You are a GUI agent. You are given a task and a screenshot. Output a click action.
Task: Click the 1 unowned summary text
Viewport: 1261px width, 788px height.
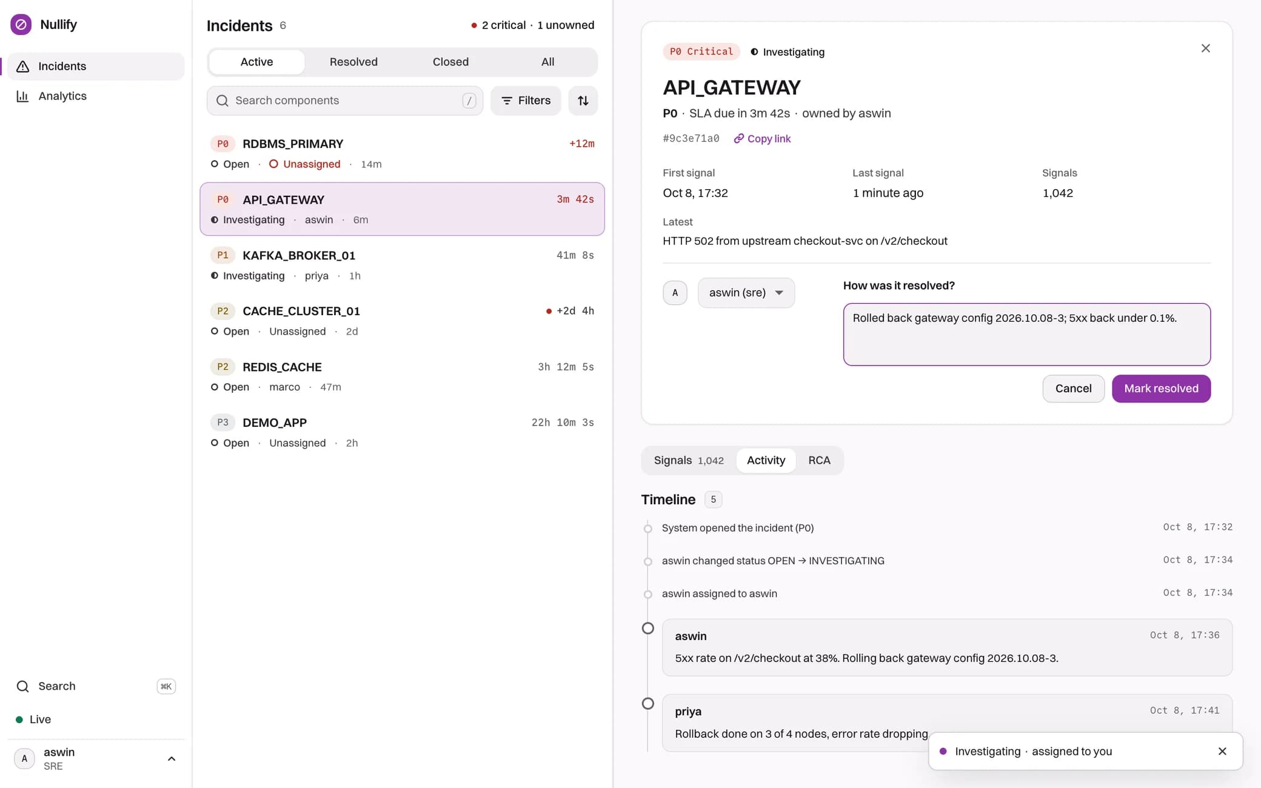click(x=566, y=25)
